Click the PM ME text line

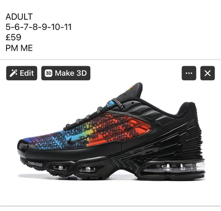(19, 48)
